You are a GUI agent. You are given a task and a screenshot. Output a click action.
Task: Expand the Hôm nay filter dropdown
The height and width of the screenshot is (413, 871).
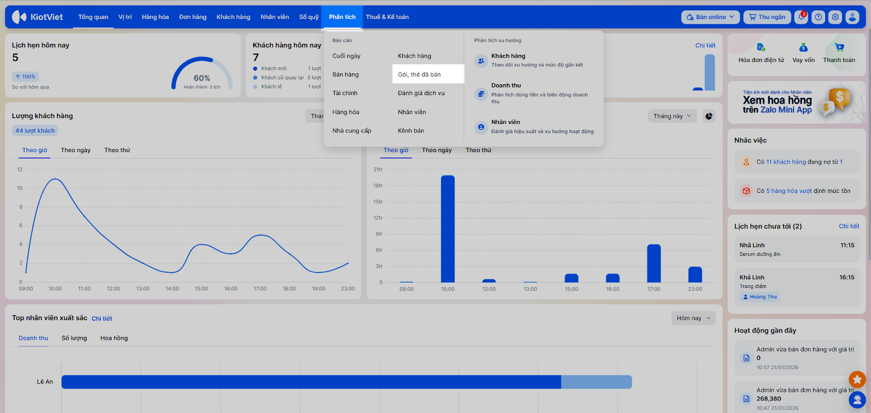pyautogui.click(x=693, y=318)
